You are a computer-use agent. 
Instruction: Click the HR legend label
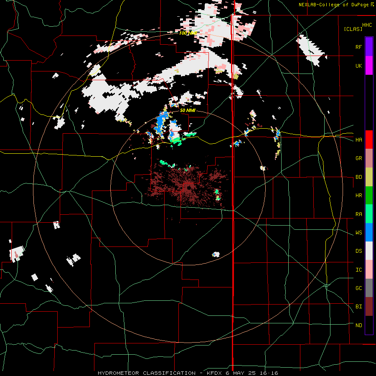point(359,196)
